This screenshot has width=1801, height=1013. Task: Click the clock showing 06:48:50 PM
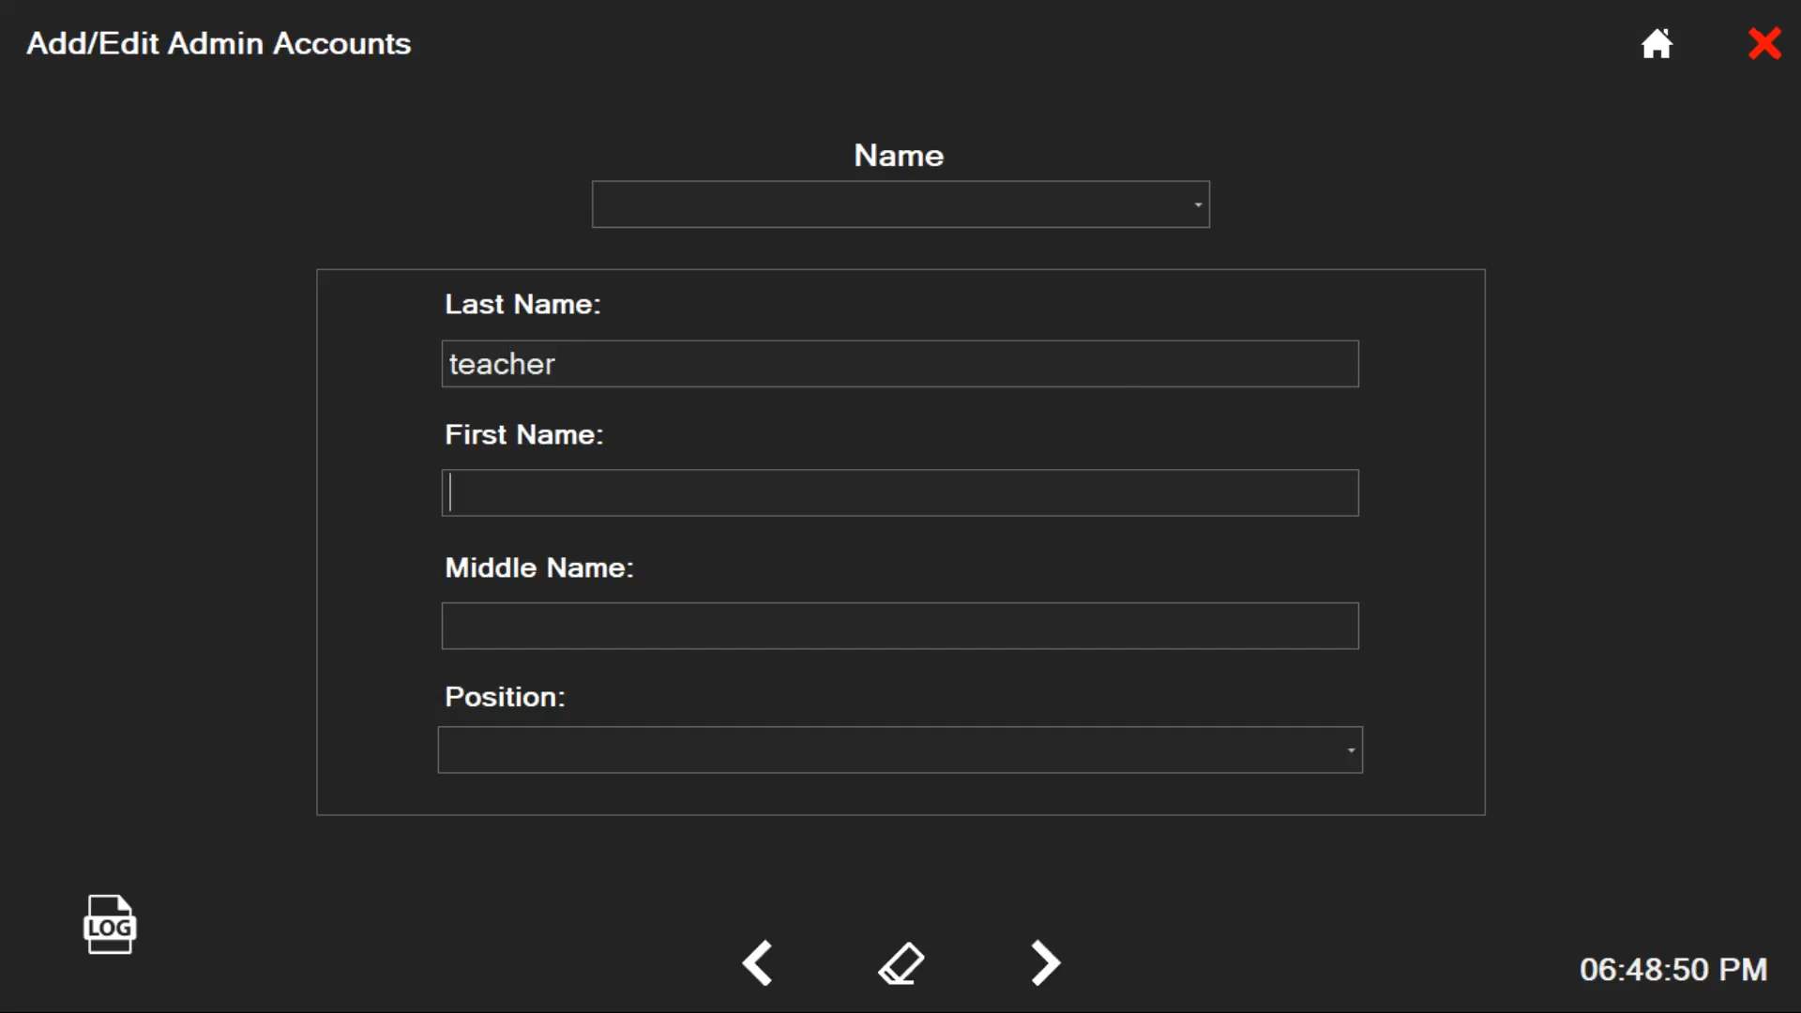(x=1673, y=970)
